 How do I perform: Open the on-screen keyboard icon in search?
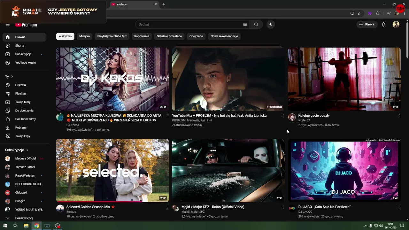click(245, 25)
